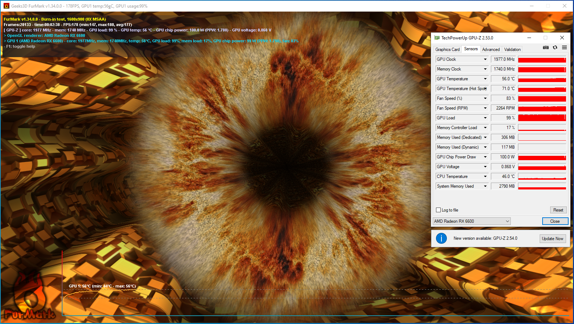The image size is (574, 324).
Task: Open the Advanced tab
Action: pos(491,50)
